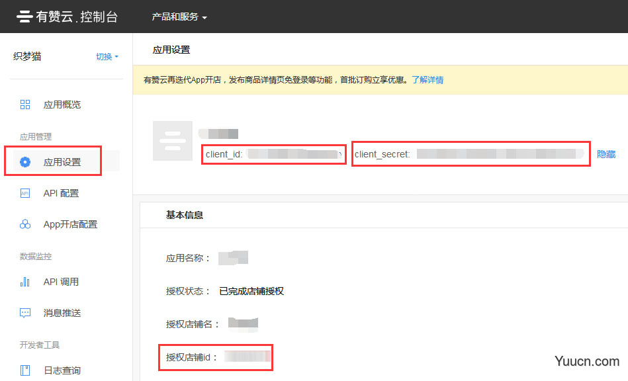Image resolution: width=628 pixels, height=381 pixels.
Task: Click the 日志查询 log icon
Action: (25, 370)
